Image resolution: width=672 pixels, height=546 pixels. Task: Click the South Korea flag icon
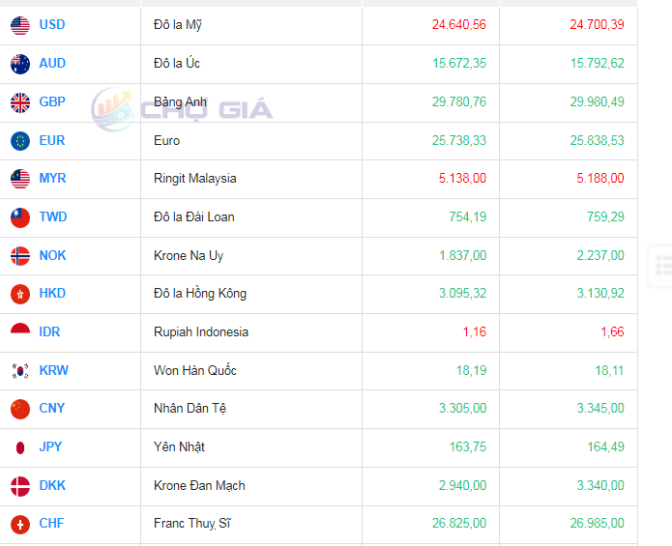tap(20, 370)
